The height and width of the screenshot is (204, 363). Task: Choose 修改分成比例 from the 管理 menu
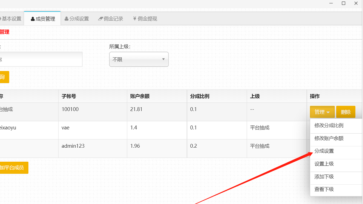pos(329,125)
